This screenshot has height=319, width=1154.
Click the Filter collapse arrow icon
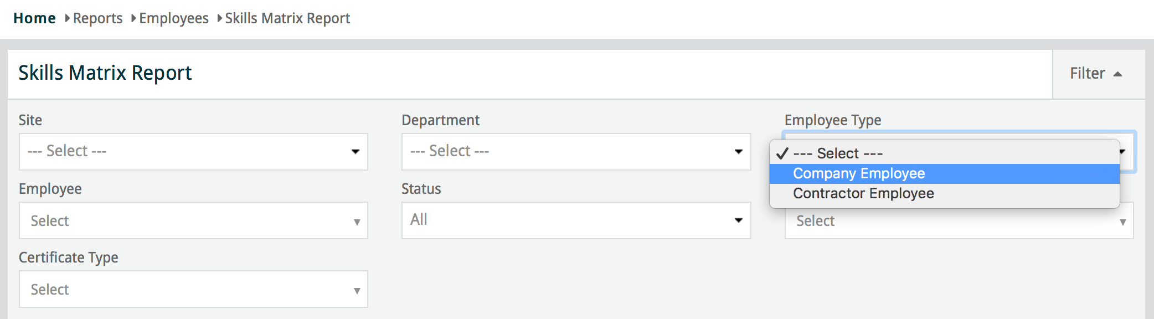click(1117, 74)
